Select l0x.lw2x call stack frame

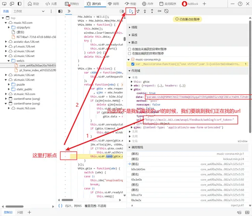coord(187,200)
